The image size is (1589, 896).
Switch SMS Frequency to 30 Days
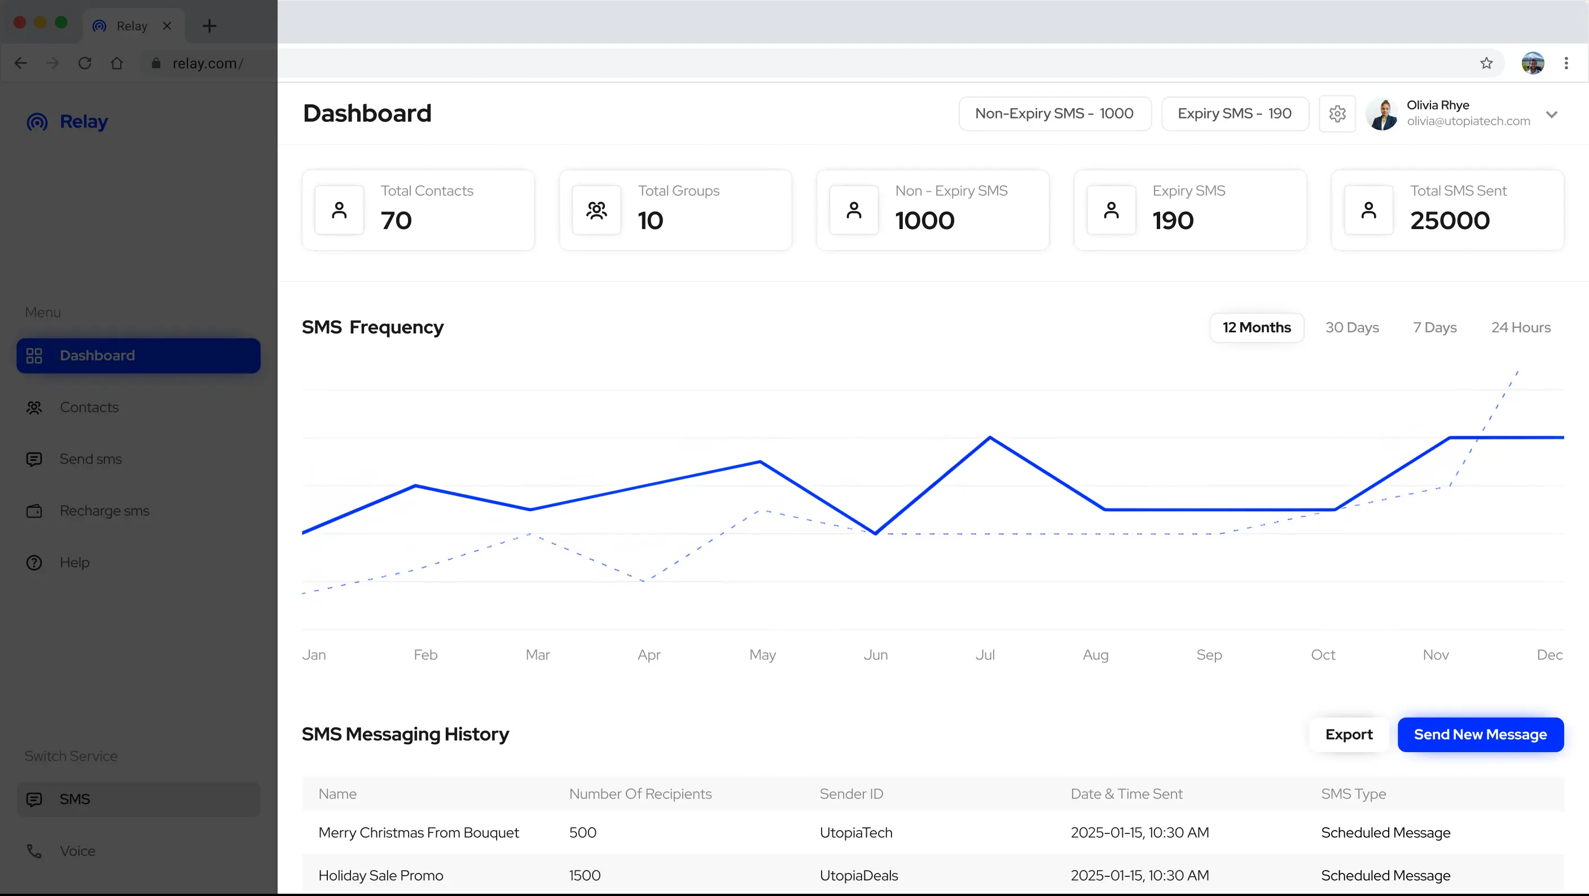[x=1352, y=327]
